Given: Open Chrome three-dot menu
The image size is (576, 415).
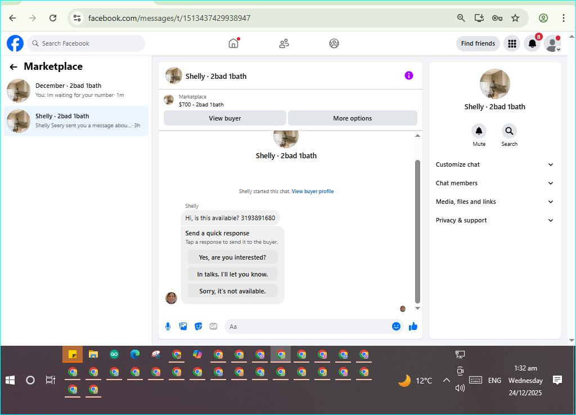Looking at the screenshot, I should [x=564, y=18].
